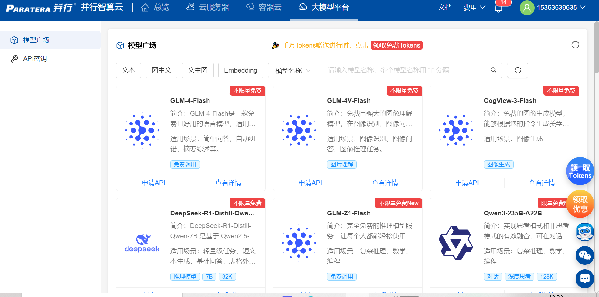599x297 pixels.
Task: Click the 图片理解 tag
Action: tap(342, 164)
